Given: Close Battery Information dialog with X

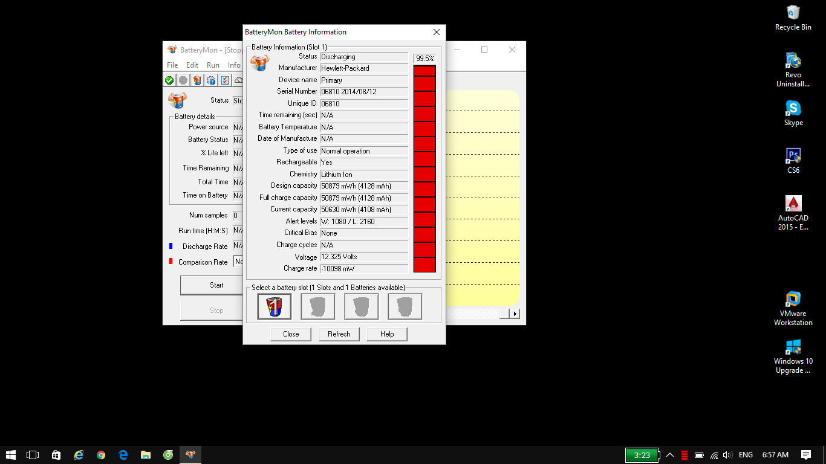Looking at the screenshot, I should (x=437, y=32).
